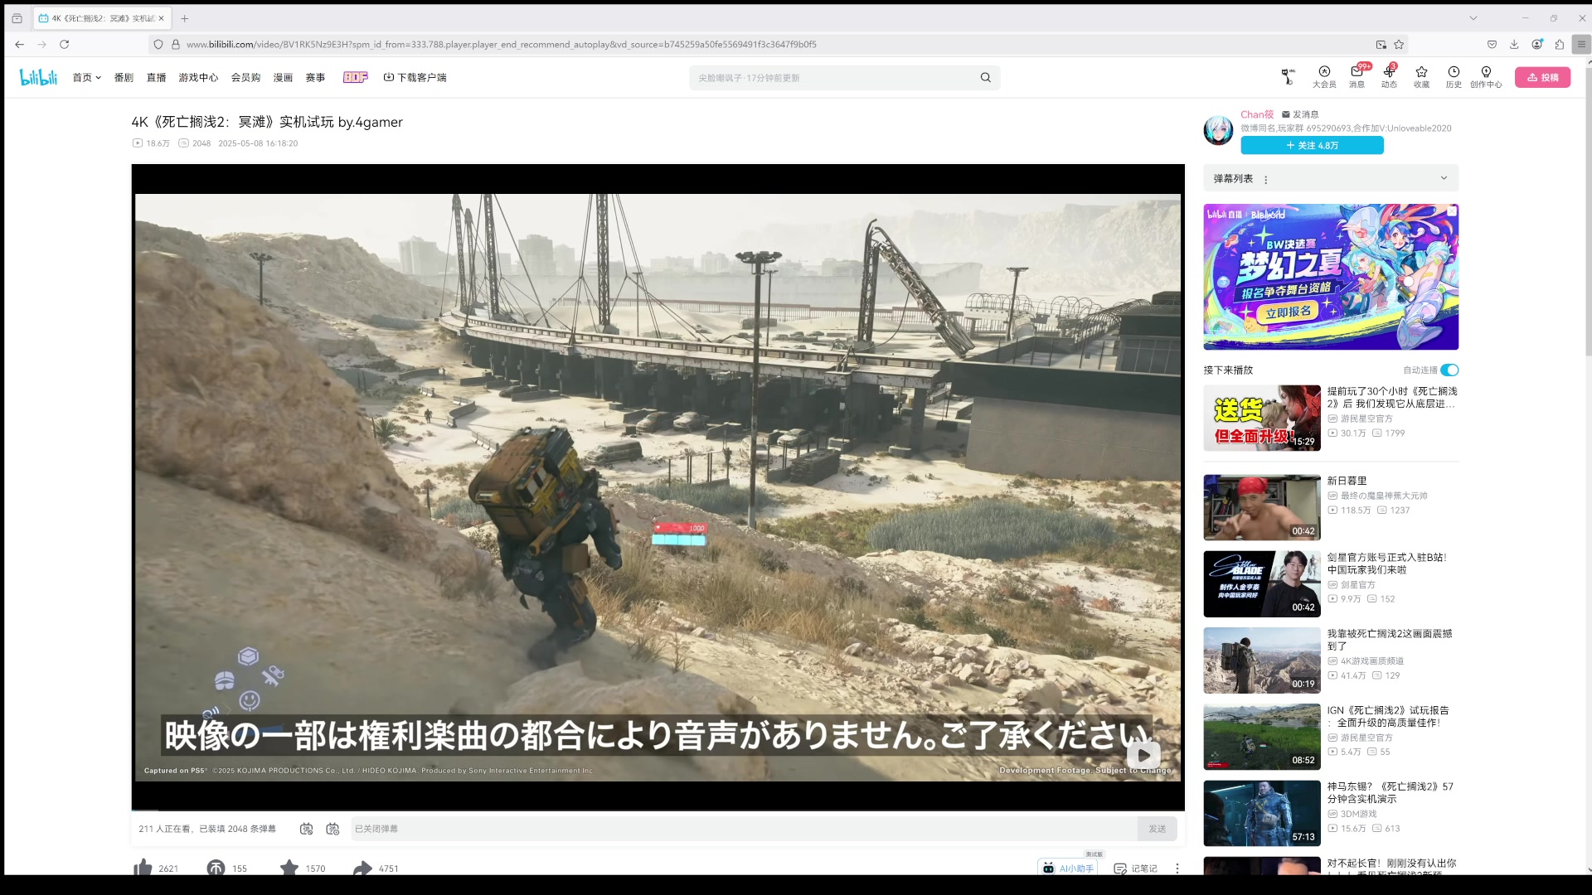Open the 会员购 shop link
This screenshot has height=895, width=1592.
[245, 77]
